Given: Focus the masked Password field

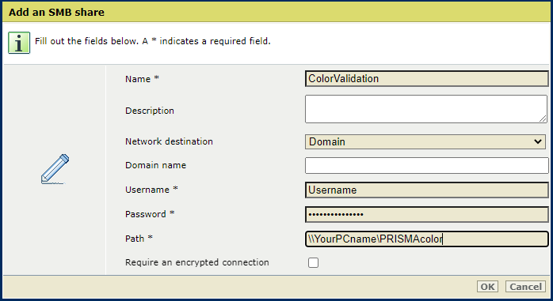Looking at the screenshot, I should click(427, 215).
